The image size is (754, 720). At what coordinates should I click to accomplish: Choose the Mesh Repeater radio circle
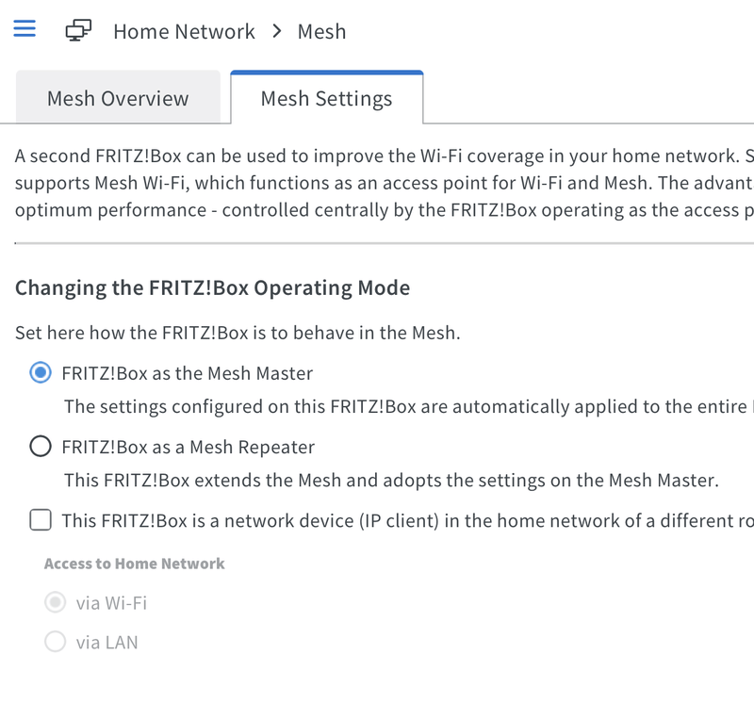coord(41,446)
